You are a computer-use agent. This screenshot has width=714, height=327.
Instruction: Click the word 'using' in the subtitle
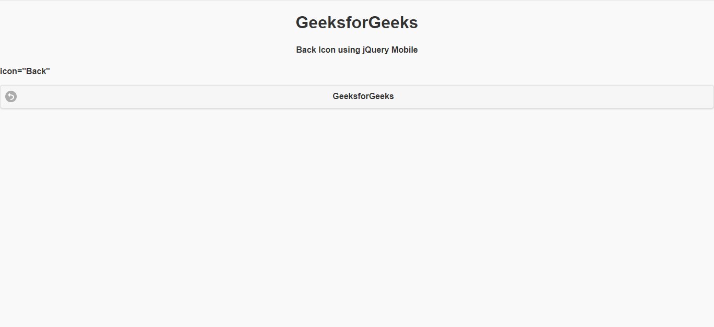pyautogui.click(x=349, y=50)
